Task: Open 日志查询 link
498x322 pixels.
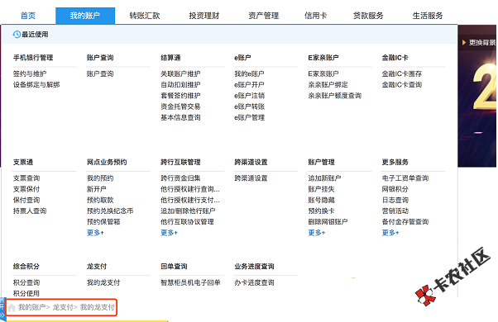Action: 395,200
